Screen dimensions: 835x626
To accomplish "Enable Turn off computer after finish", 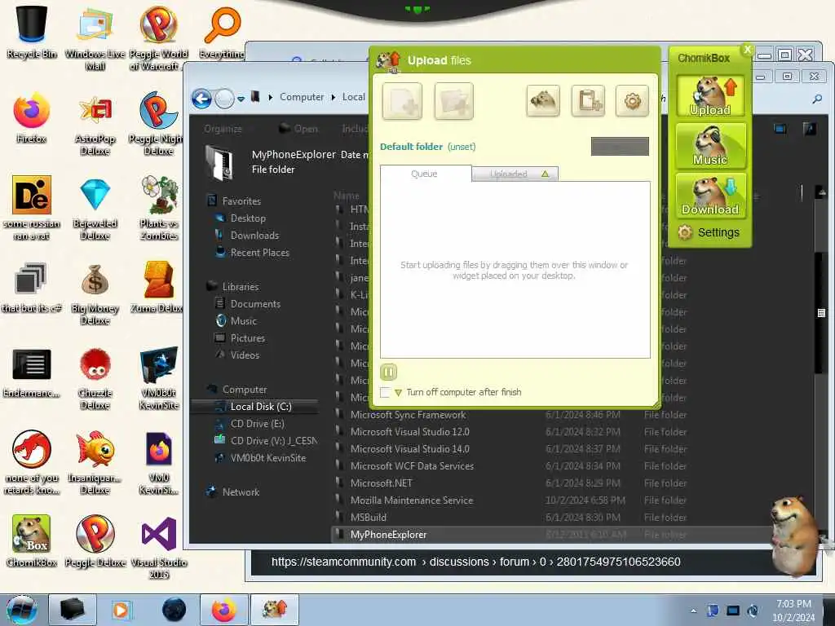I will (x=385, y=392).
